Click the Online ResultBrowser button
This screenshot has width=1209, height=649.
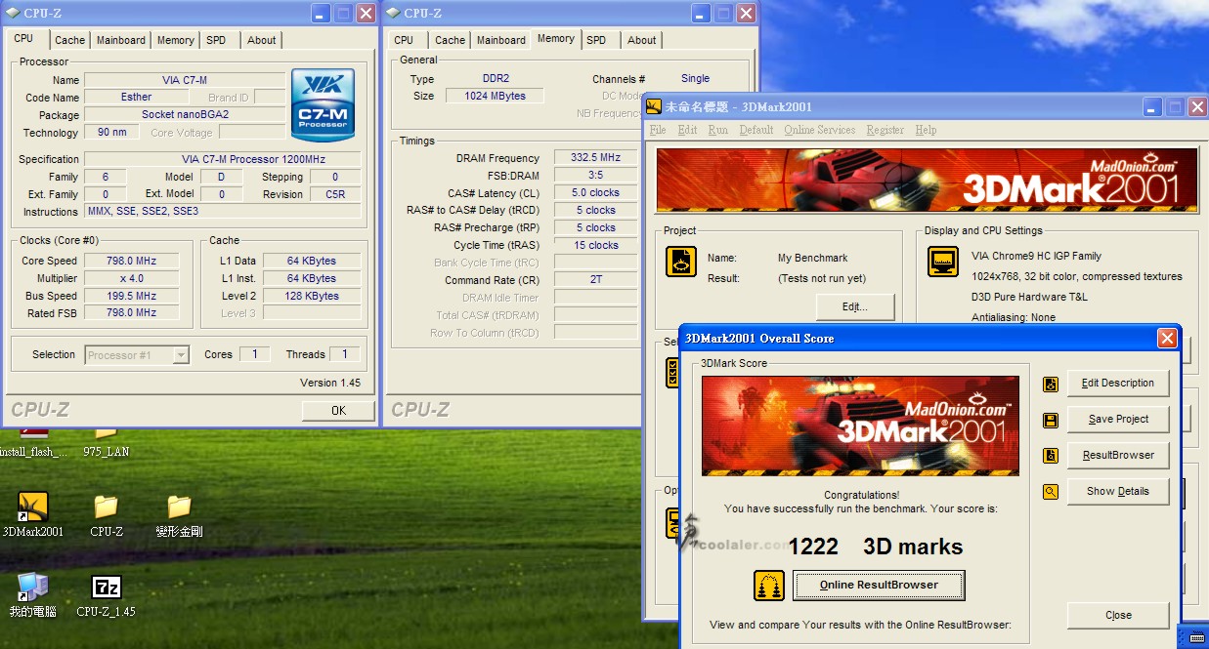(x=879, y=586)
